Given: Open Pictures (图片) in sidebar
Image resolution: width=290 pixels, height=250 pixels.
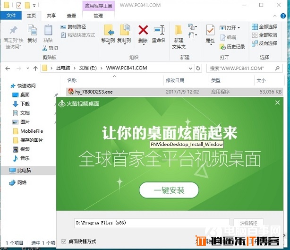Looking at the screenshot, I should click(x=21, y=122).
